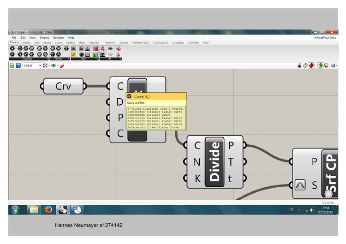Switch to the LunchBox ribbon tab
The image size is (346, 244).
[178, 42]
